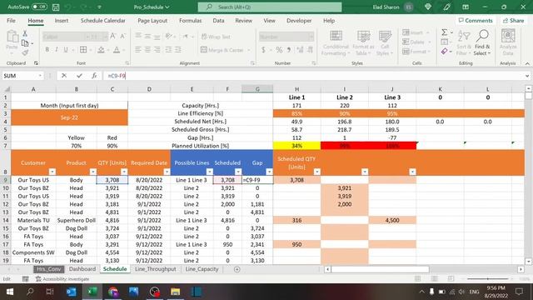Viewport: 533px width, 300px height.
Task: Click the Borders icon
Action: (83, 50)
